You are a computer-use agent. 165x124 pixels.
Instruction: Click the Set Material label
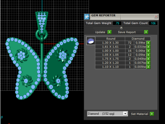(140, 114)
